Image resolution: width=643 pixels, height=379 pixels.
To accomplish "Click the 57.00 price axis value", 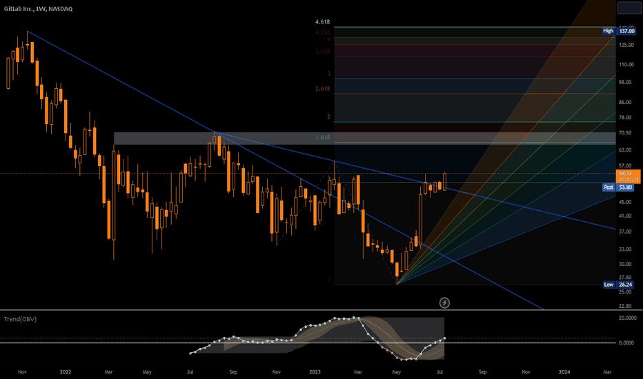I will (626, 166).
